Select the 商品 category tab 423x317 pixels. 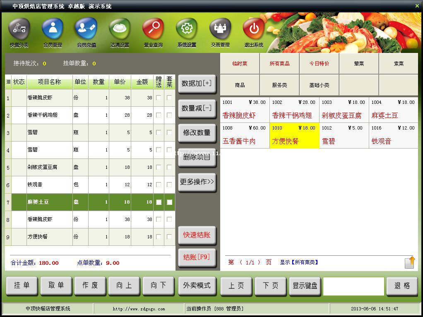(240, 85)
